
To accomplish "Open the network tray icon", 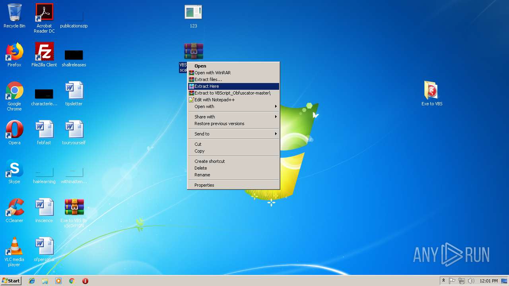I will point(462,281).
